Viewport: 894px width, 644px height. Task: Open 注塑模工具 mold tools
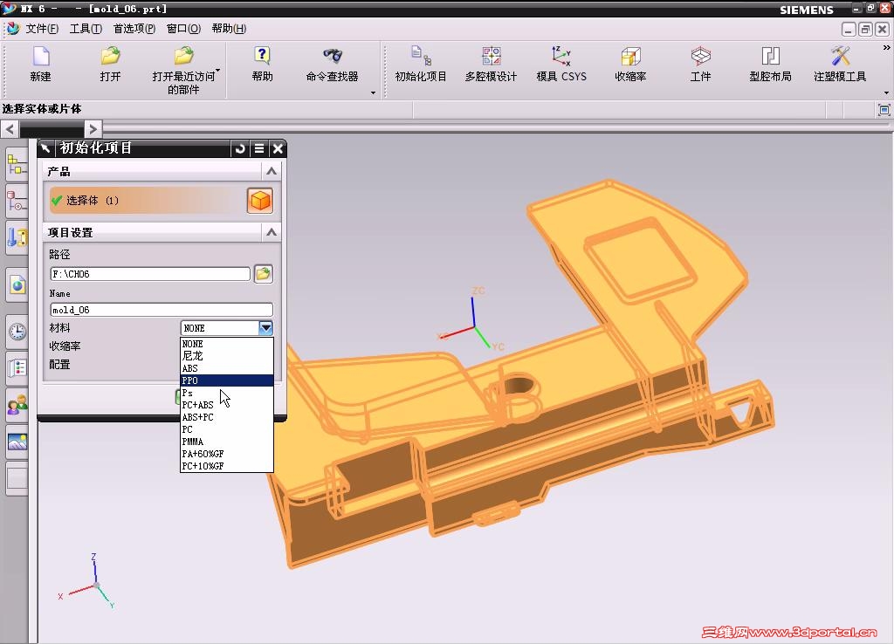pos(840,56)
